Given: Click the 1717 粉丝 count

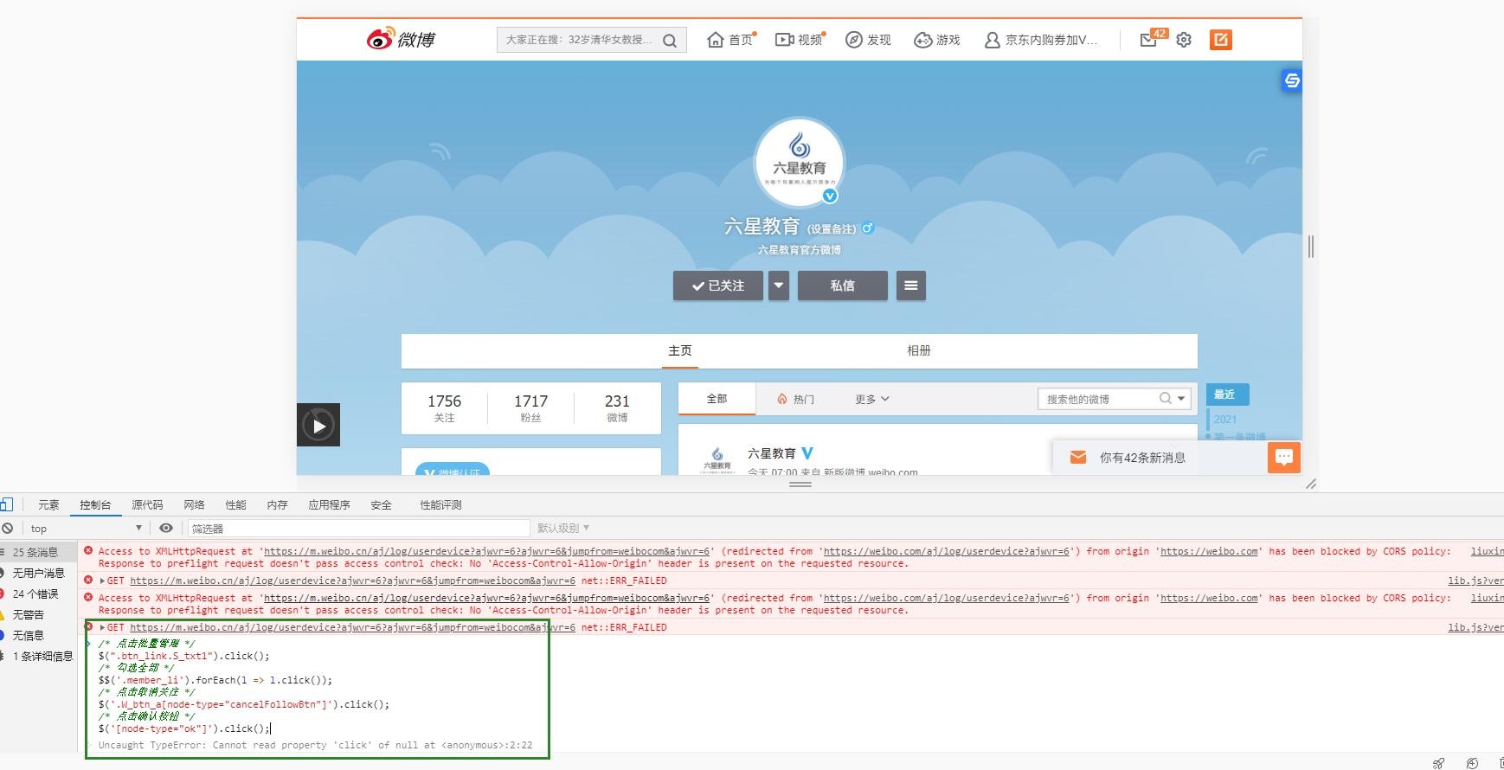Looking at the screenshot, I should pyautogui.click(x=530, y=407).
